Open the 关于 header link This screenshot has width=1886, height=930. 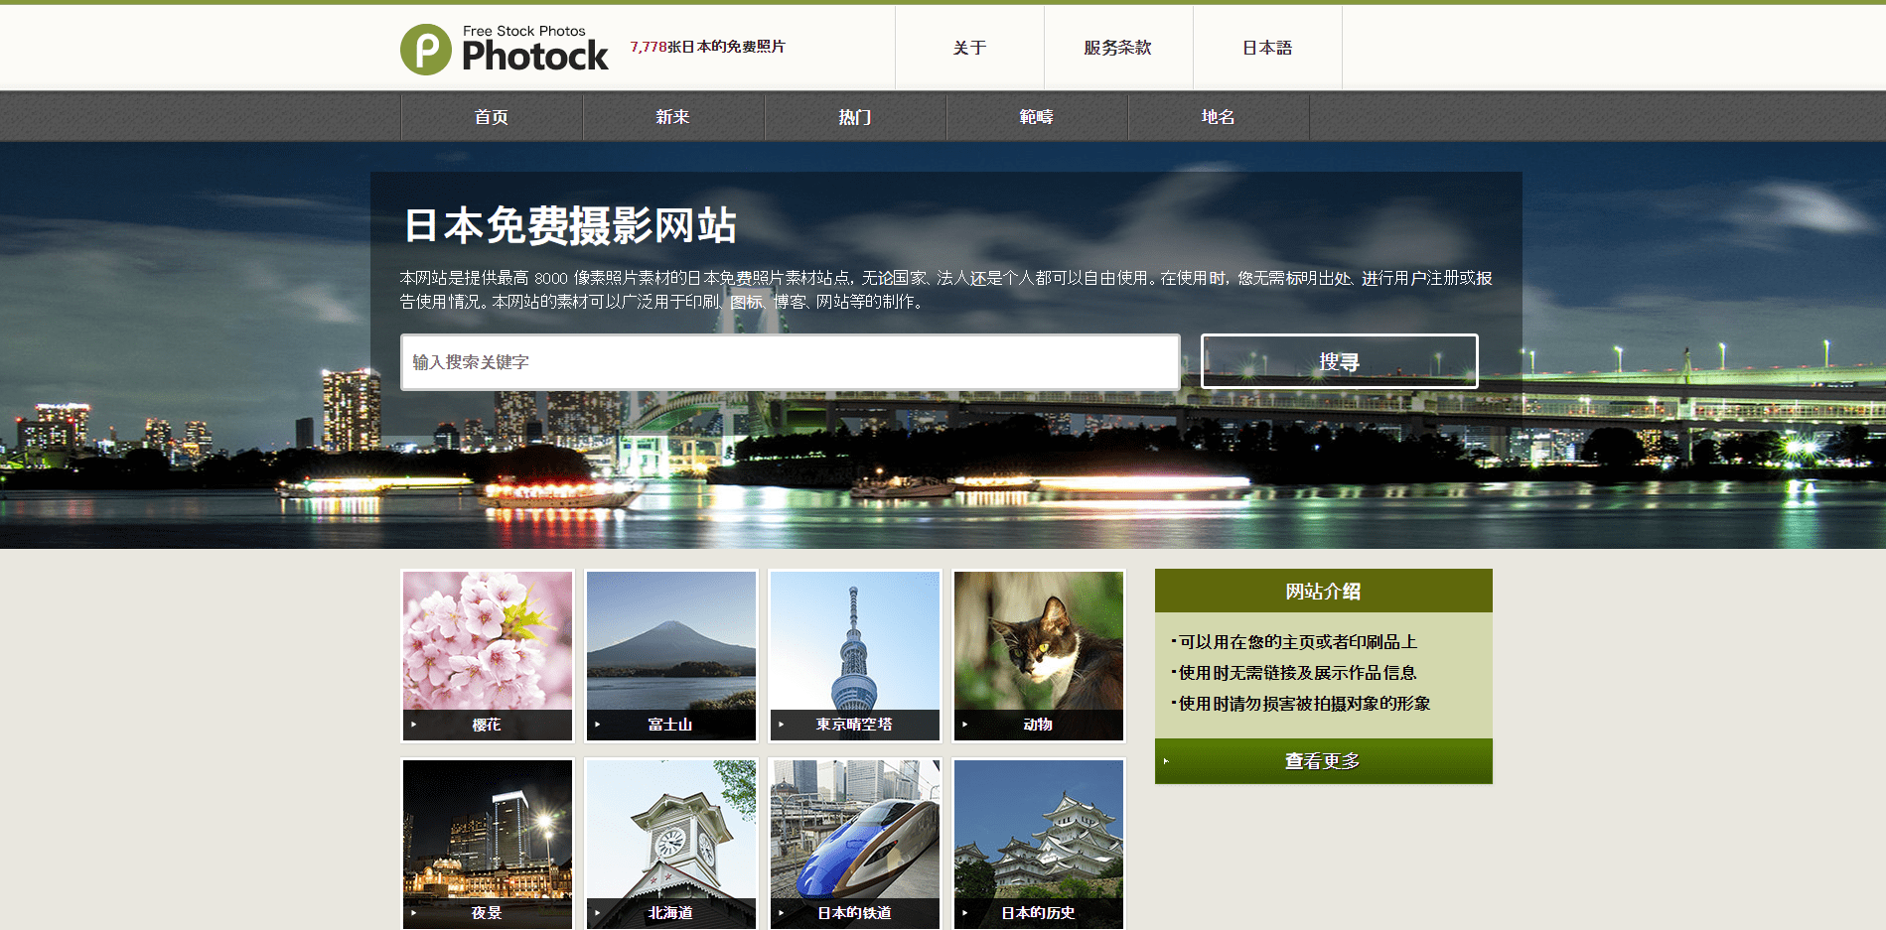[x=969, y=48]
